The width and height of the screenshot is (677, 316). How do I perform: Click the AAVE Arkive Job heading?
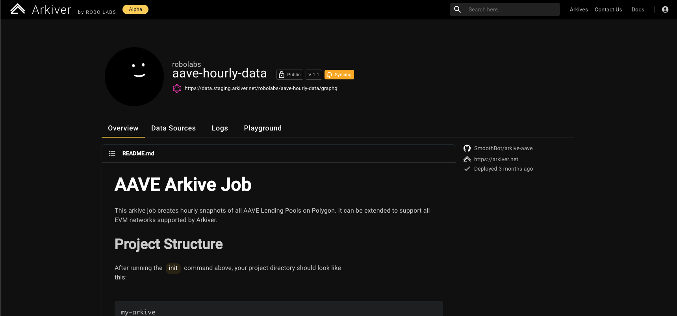(183, 184)
